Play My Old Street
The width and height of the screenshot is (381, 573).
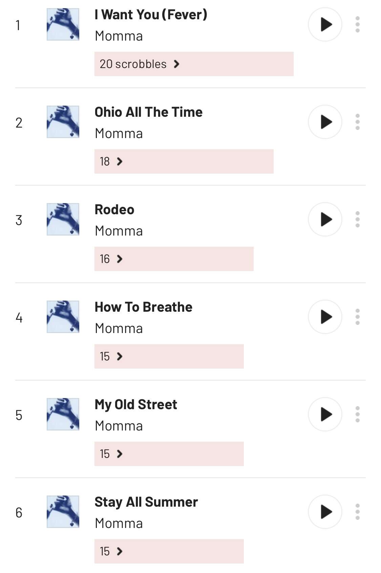coord(325,414)
